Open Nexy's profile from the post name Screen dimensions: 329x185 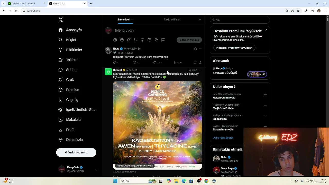tap(116, 49)
